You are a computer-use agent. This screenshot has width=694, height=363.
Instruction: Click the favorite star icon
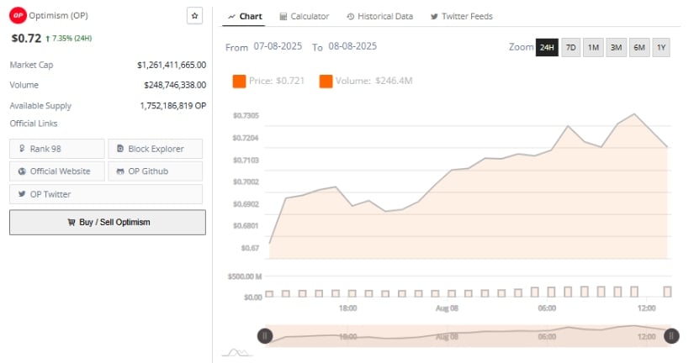click(194, 16)
